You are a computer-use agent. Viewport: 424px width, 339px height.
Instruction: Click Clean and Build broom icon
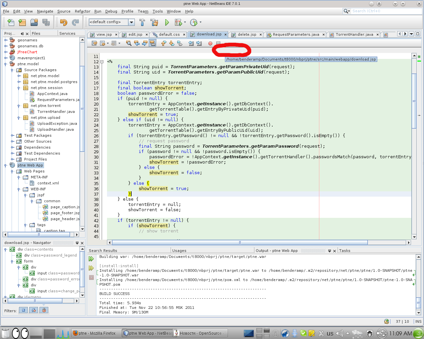[x=154, y=23]
